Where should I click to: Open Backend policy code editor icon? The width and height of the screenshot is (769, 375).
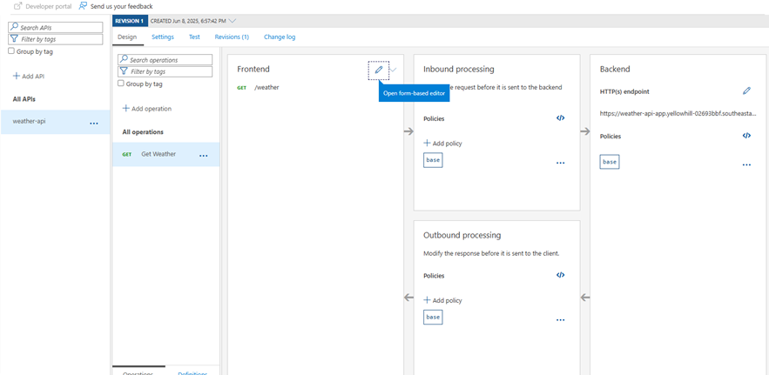(x=746, y=136)
